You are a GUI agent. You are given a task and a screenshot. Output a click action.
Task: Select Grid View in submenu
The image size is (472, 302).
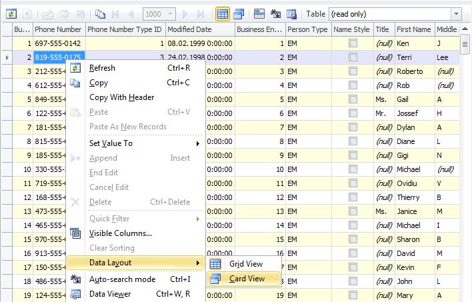tap(244, 264)
